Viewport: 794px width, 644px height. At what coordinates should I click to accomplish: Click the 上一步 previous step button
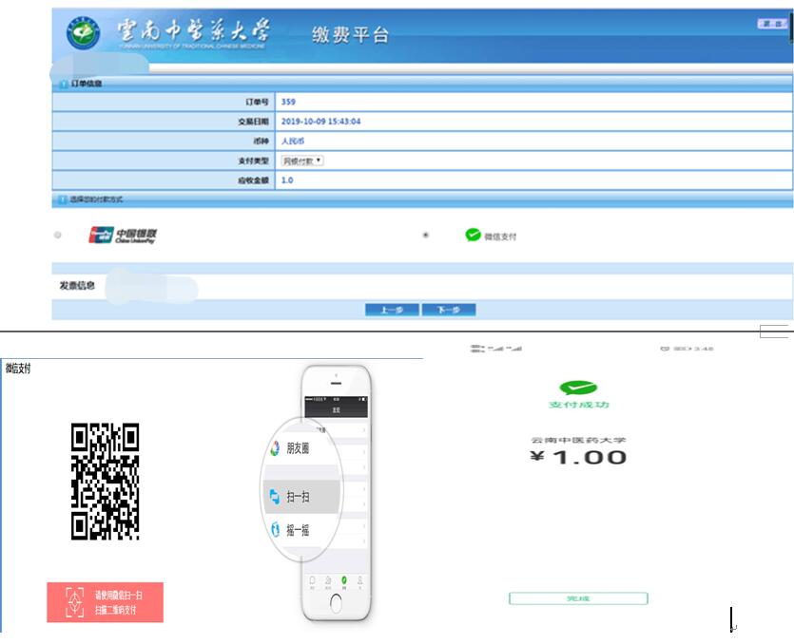(x=392, y=310)
